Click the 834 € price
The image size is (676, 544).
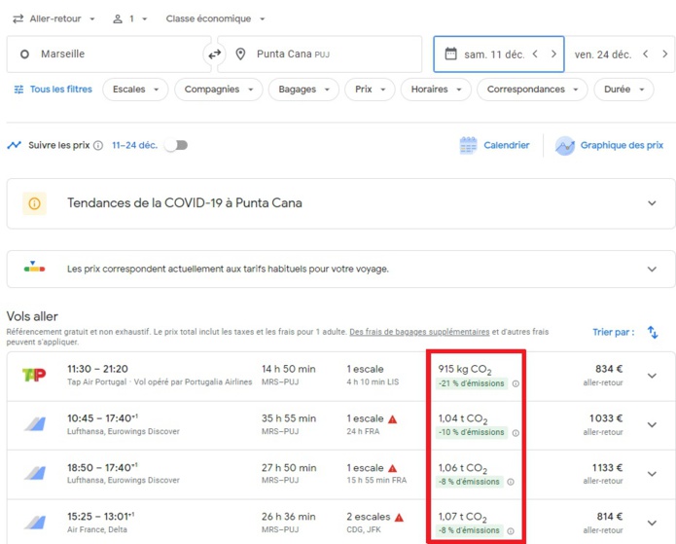(609, 369)
